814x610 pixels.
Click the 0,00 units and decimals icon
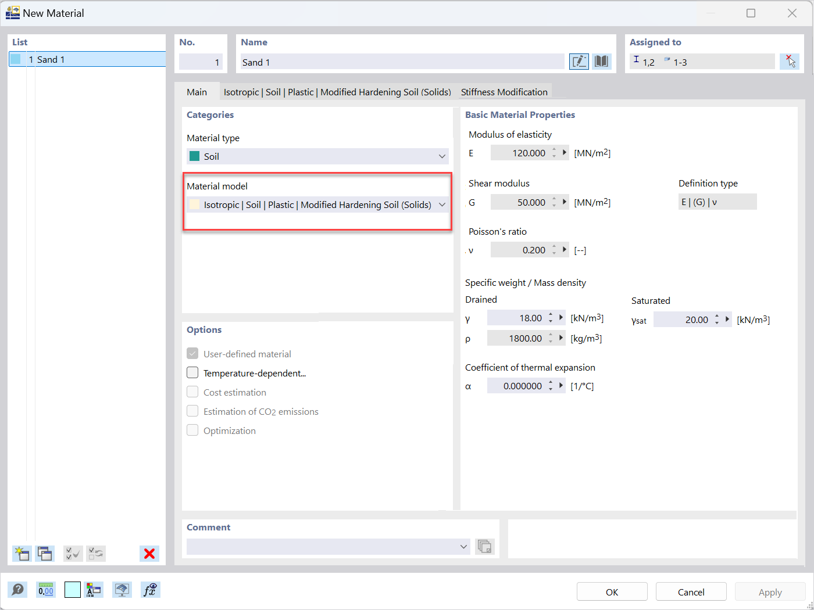45,590
